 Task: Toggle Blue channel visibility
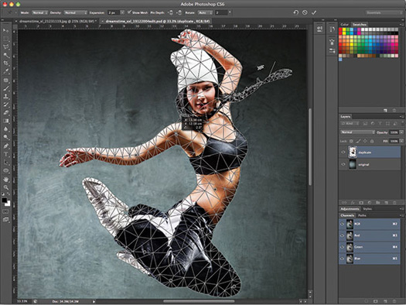343,259
